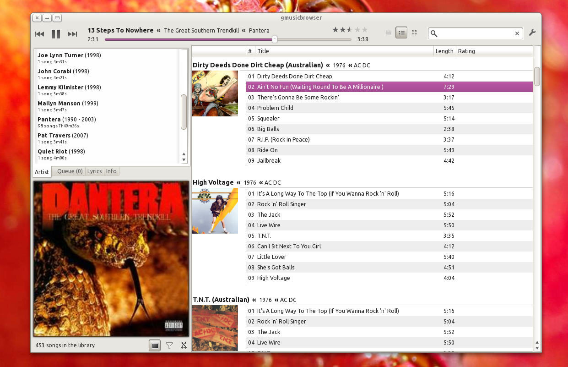Switch to the Lyrics tab
The image size is (568, 367).
click(95, 171)
